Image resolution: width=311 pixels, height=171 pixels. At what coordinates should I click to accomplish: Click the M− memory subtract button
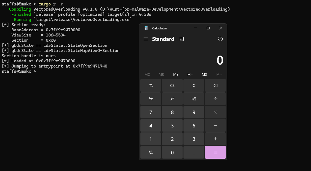[x=190, y=74]
